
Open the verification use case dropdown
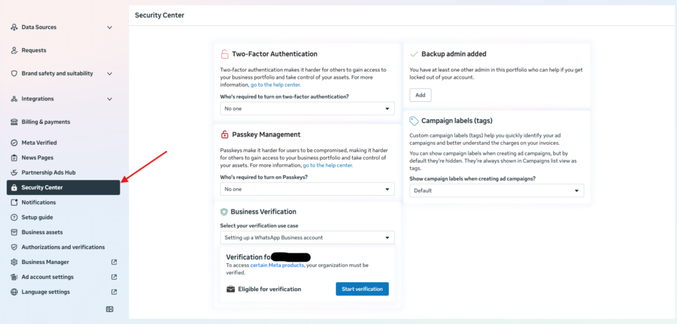tap(307, 237)
